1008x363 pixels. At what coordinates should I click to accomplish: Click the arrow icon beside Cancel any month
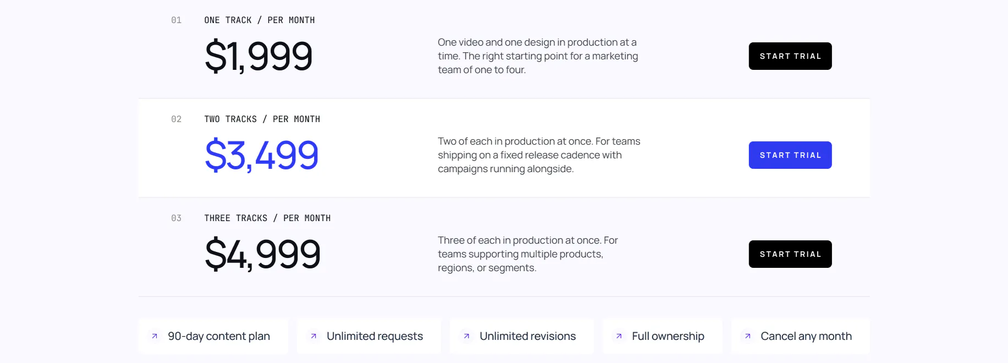(747, 336)
